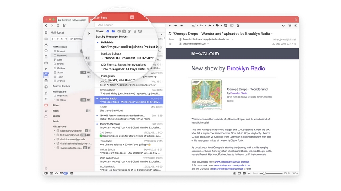Open the Brooklyn Radio link in the heading
This screenshot has height=191, width=341.
[246, 68]
